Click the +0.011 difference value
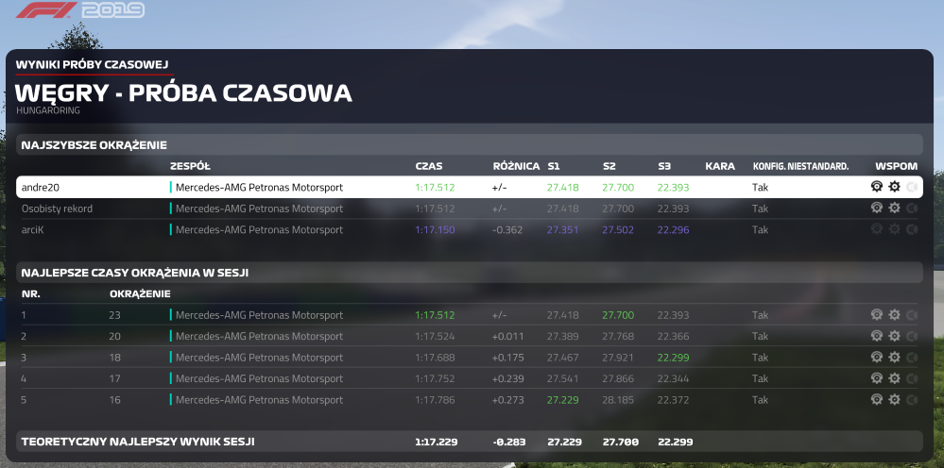Image resolution: width=944 pixels, height=468 pixels. pos(507,336)
